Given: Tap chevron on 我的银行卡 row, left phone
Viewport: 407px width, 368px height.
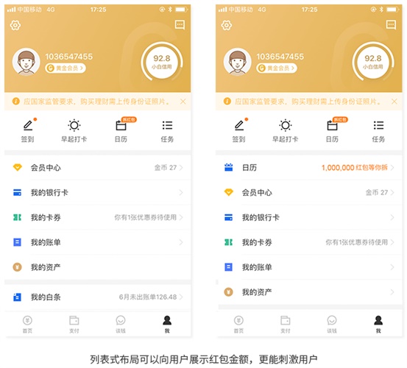Looking at the screenshot, I should pyautogui.click(x=181, y=193).
